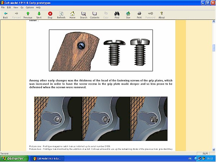This screenshot has height=162, width=216.
Task: Go to the Next page with down arrow
Action: click(39, 14)
